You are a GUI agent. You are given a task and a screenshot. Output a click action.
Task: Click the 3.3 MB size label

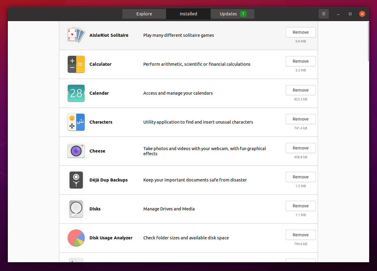point(301,70)
